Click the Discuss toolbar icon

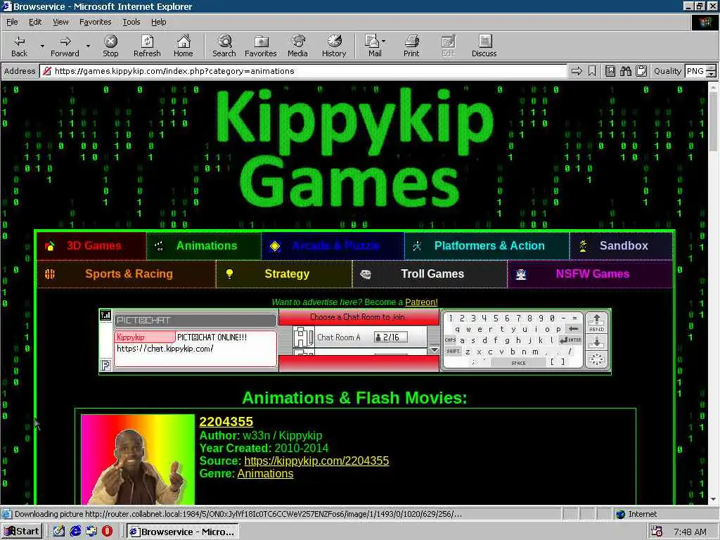click(484, 46)
